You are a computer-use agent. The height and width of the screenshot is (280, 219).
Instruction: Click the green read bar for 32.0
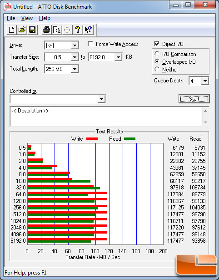point(64,188)
